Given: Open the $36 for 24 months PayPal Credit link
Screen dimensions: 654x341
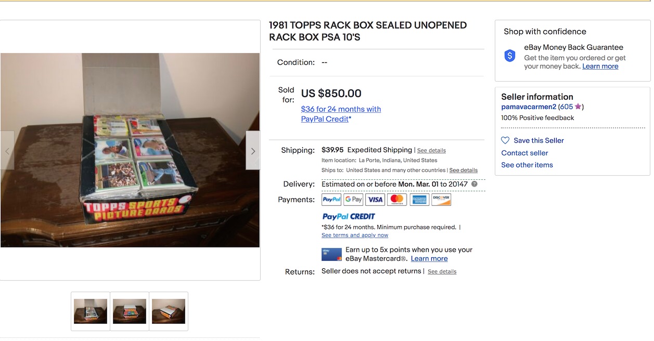Looking at the screenshot, I should pos(341,114).
